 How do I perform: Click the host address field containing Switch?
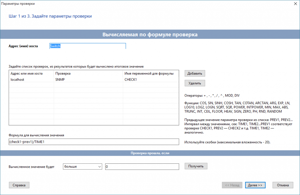[x=87, y=46]
